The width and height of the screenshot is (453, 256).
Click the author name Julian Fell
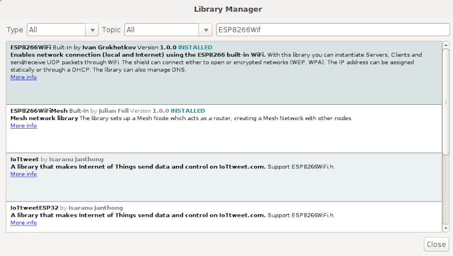[x=113, y=111]
